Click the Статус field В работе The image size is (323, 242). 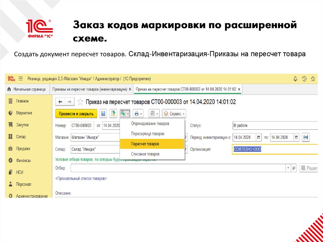[x=275, y=126]
